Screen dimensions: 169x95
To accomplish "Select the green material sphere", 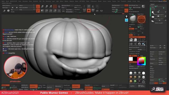I will [x=135, y=81].
